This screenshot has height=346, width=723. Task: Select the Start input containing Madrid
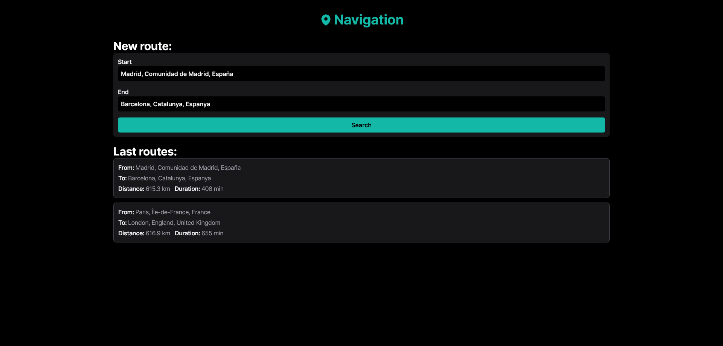[361, 74]
